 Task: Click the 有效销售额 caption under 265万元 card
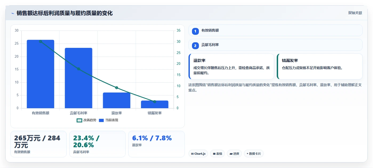pyautogui.click(x=22, y=152)
